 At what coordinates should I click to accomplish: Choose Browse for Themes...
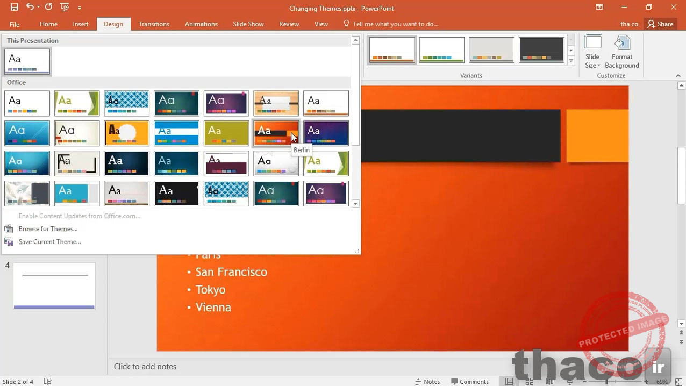point(48,229)
